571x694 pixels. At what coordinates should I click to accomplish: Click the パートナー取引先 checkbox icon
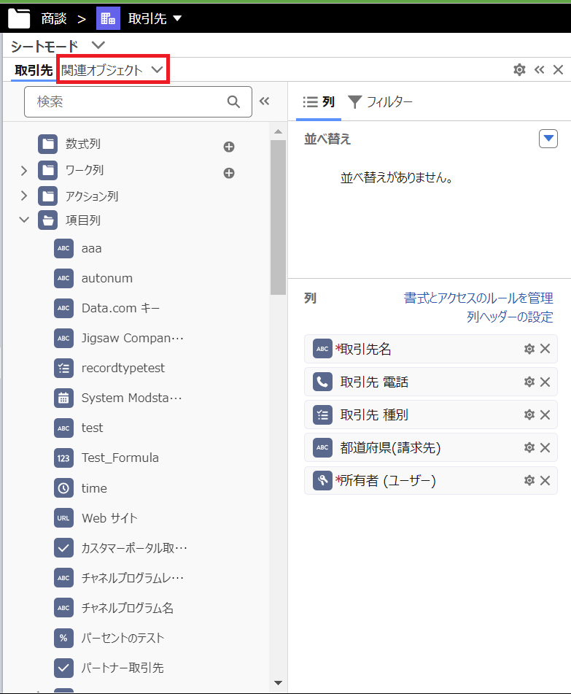click(63, 668)
